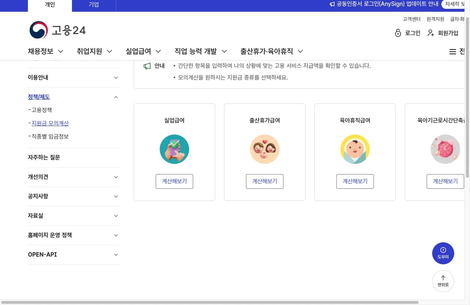Click the 정책/제도 sidebar heading link

tap(39, 97)
